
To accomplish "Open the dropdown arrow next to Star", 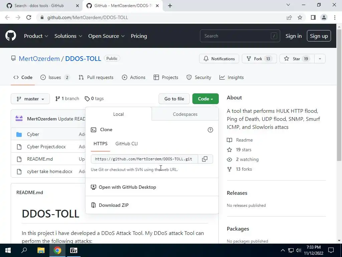I will [x=320, y=59].
